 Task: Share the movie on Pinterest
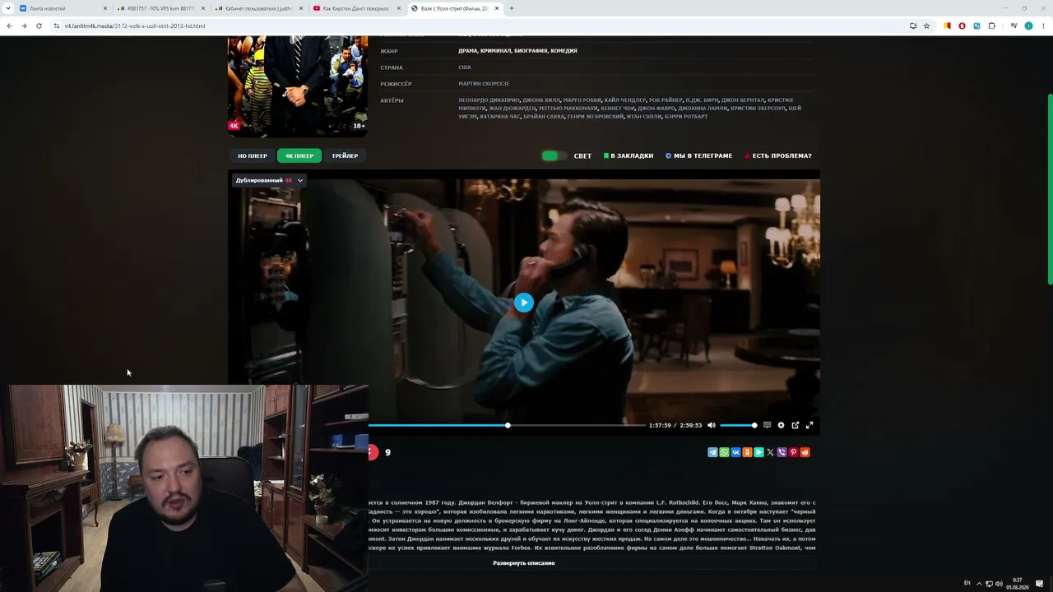pos(793,452)
